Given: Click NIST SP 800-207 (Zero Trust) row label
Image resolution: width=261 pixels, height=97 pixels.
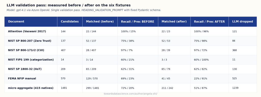Looking at the screenshot, I should pyautogui.click(x=30, y=41).
